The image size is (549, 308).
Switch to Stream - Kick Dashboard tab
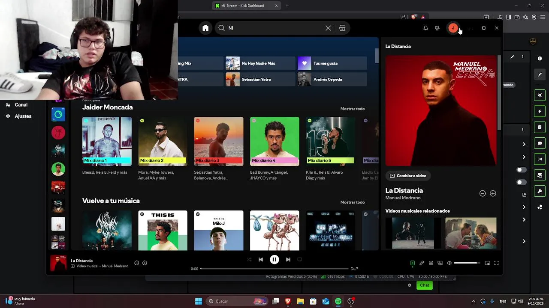tap(247, 6)
